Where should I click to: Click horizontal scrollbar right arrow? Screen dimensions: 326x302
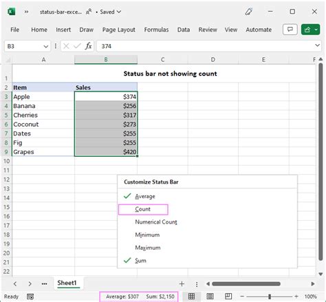pyautogui.click(x=313, y=284)
